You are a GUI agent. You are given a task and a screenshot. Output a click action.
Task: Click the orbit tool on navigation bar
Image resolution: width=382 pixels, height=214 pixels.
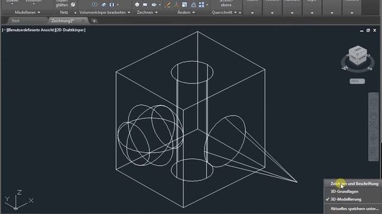pyautogui.click(x=373, y=138)
